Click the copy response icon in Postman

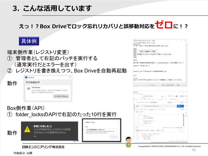tap(179, 130)
